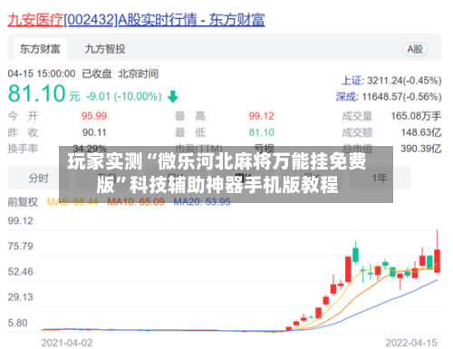Click the 深成 value 11648.57(-0.56%)
453x349 pixels.
point(401,97)
